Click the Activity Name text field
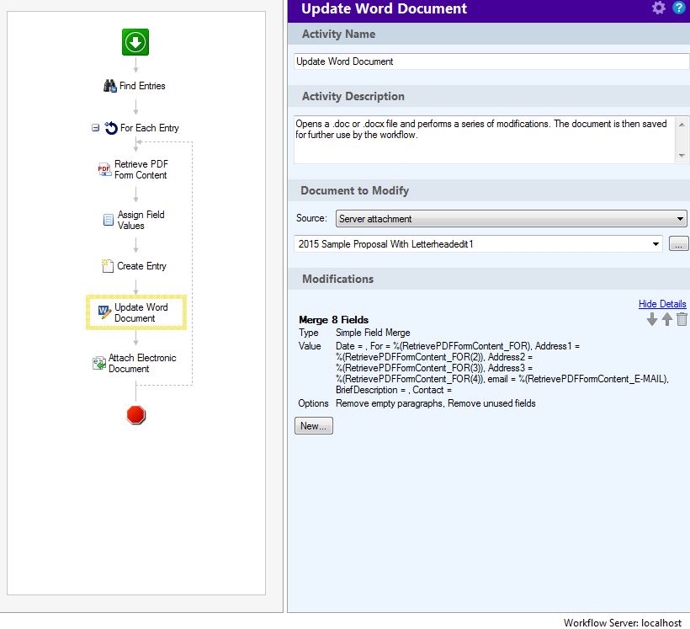690x629 pixels. [x=491, y=61]
